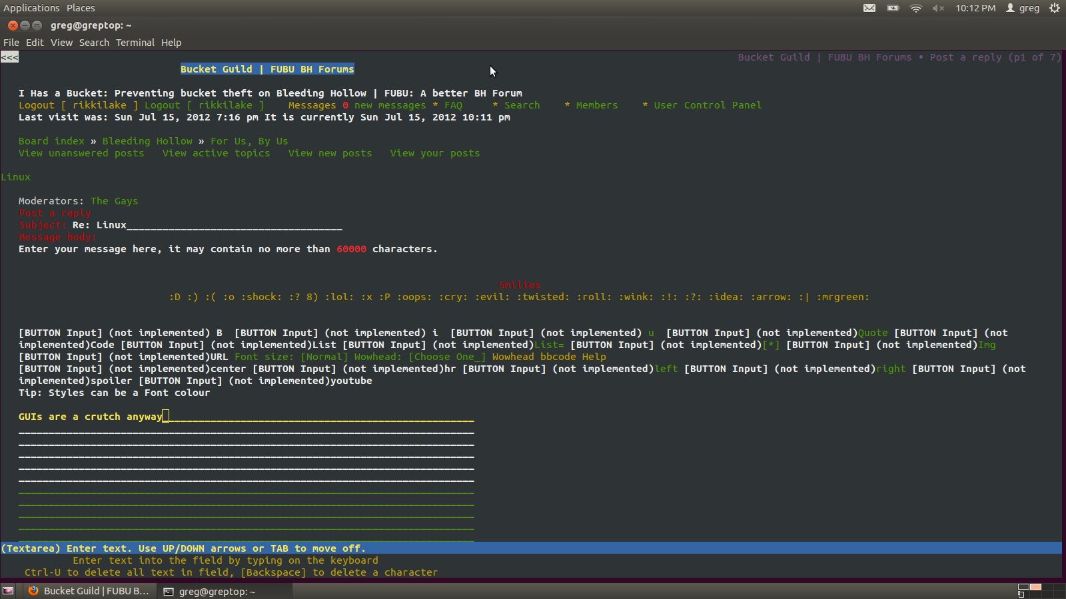
Task: Click the Bucket Guild FUBU BH Forums title
Action: coord(267,69)
